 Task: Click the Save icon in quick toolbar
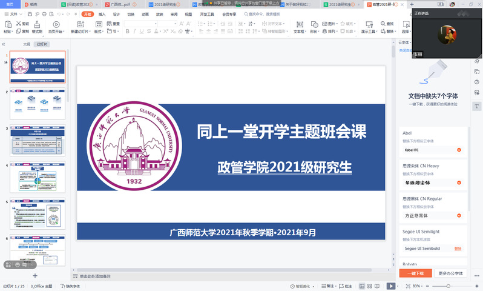[x=30, y=14]
